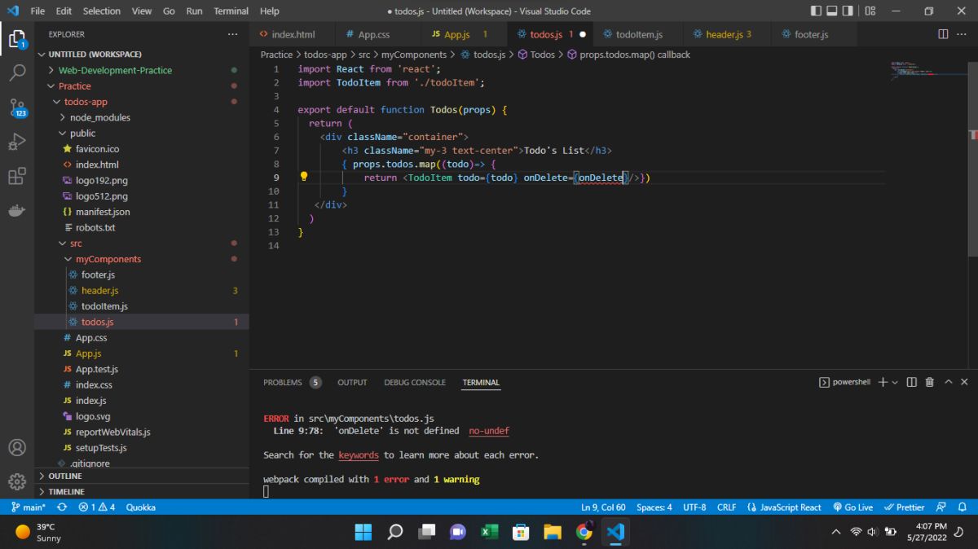
Task: Toggle primary sidebar visibility in title bar
Action: pyautogui.click(x=817, y=11)
